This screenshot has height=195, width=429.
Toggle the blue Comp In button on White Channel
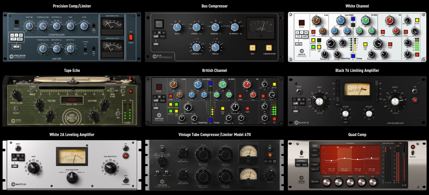pos(353,56)
